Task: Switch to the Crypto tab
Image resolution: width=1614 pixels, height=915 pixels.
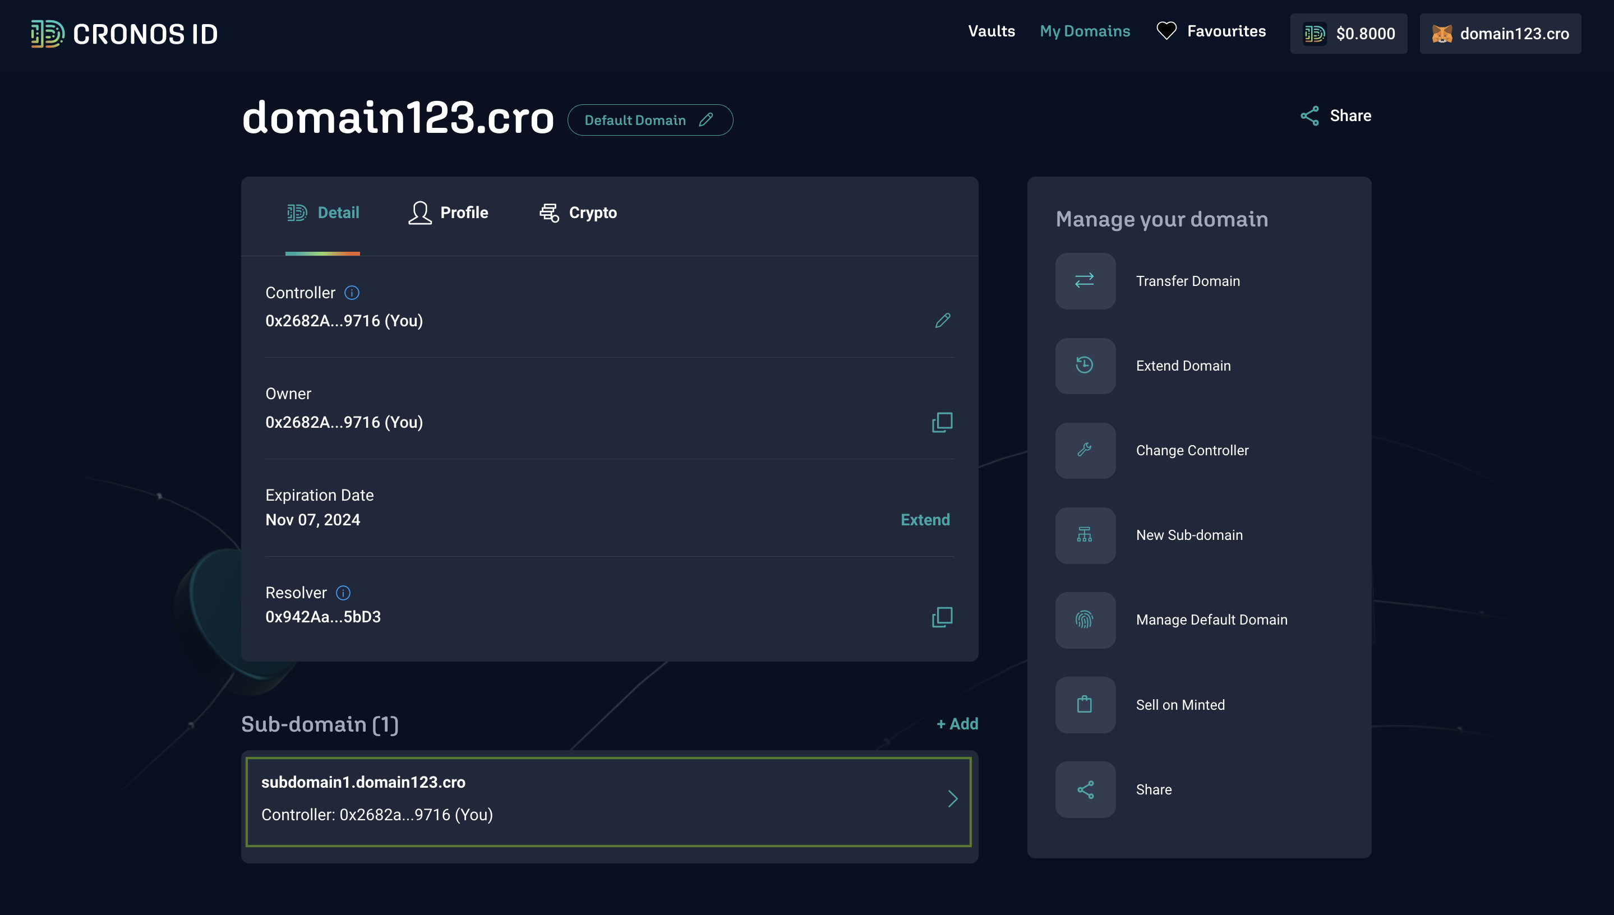Action: [x=578, y=212]
